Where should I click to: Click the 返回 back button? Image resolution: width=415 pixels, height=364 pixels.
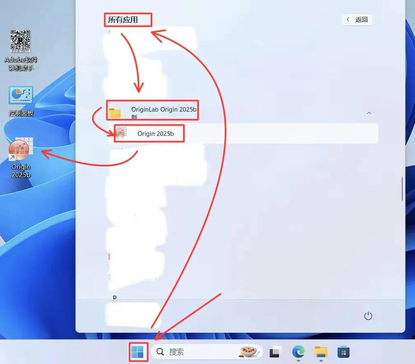click(357, 20)
